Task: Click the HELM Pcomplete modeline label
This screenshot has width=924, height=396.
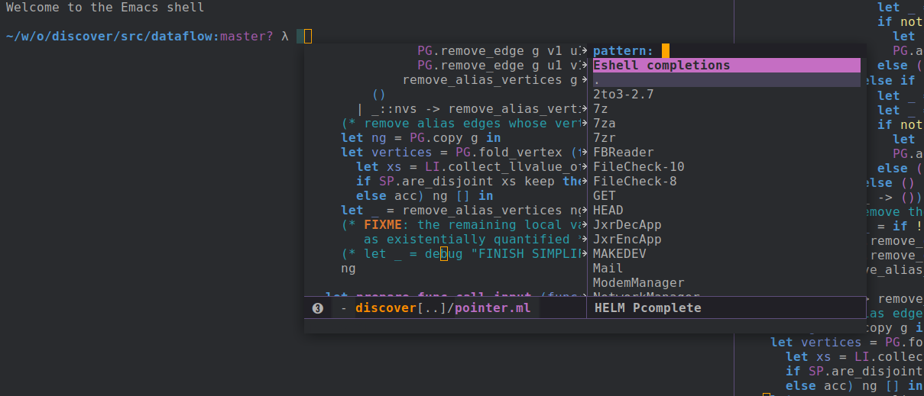Action: [647, 308]
